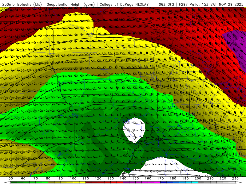Image resolution: width=246 pixels, height=184 pixels.
Task: Click the legend value 80
Action: pyautogui.click(x=48, y=178)
